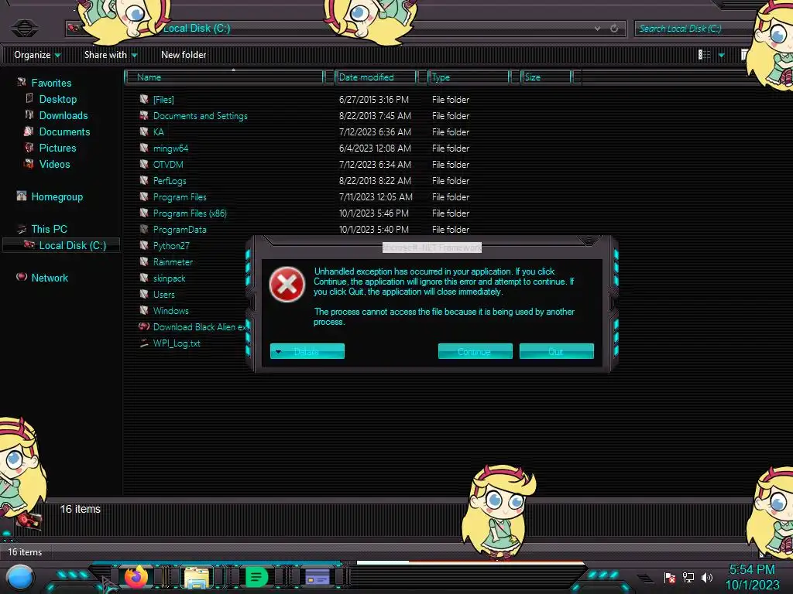Sort by the Name column header
The width and height of the screenshot is (793, 594).
(224, 77)
